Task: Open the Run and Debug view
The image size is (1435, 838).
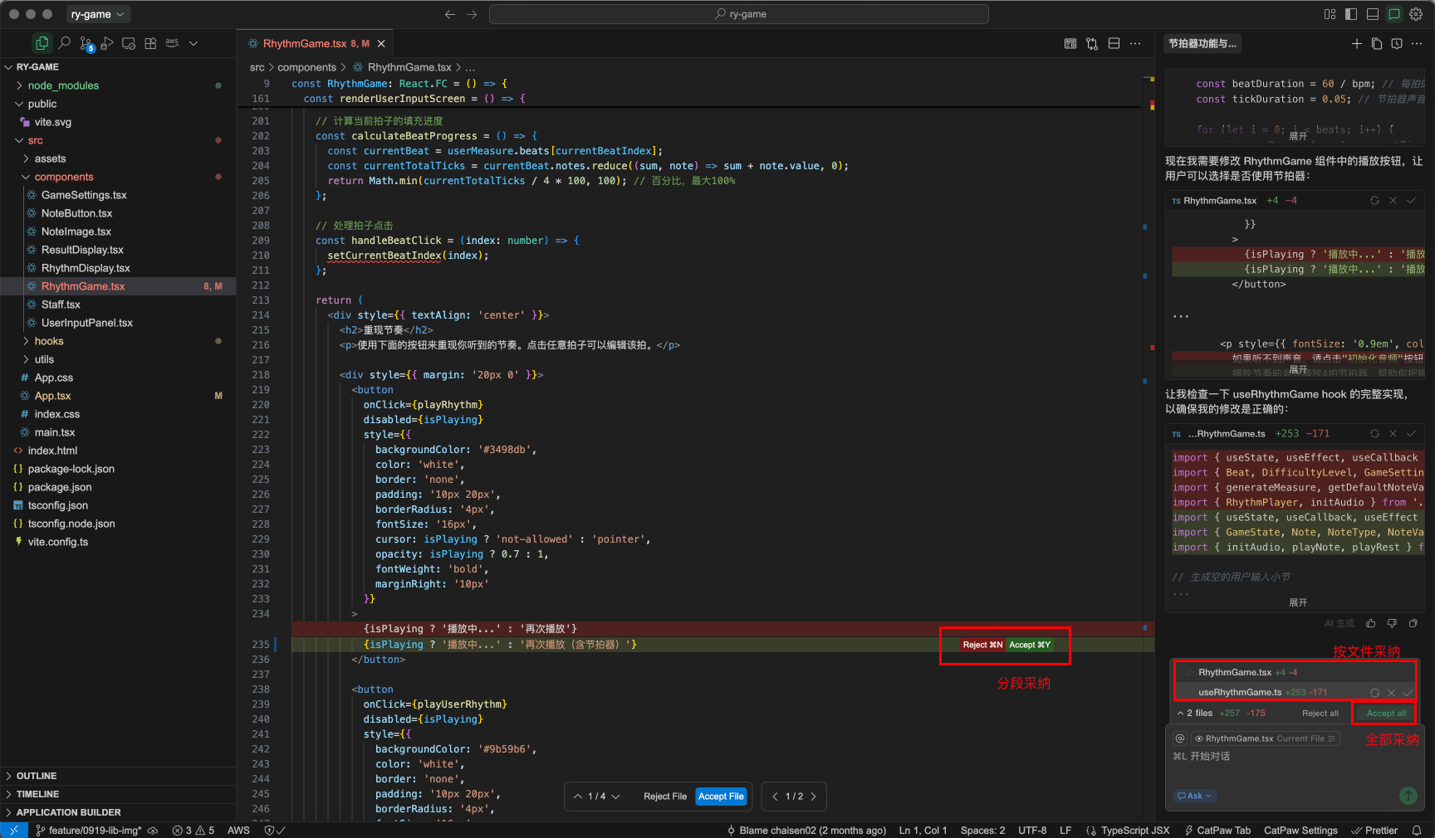Action: pyautogui.click(x=107, y=43)
